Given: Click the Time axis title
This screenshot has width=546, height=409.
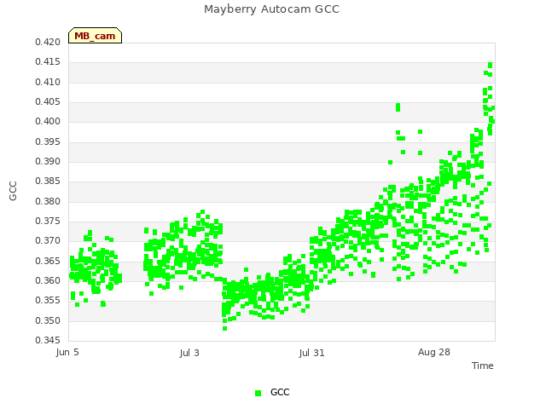Looking at the screenshot, I should [x=483, y=366].
